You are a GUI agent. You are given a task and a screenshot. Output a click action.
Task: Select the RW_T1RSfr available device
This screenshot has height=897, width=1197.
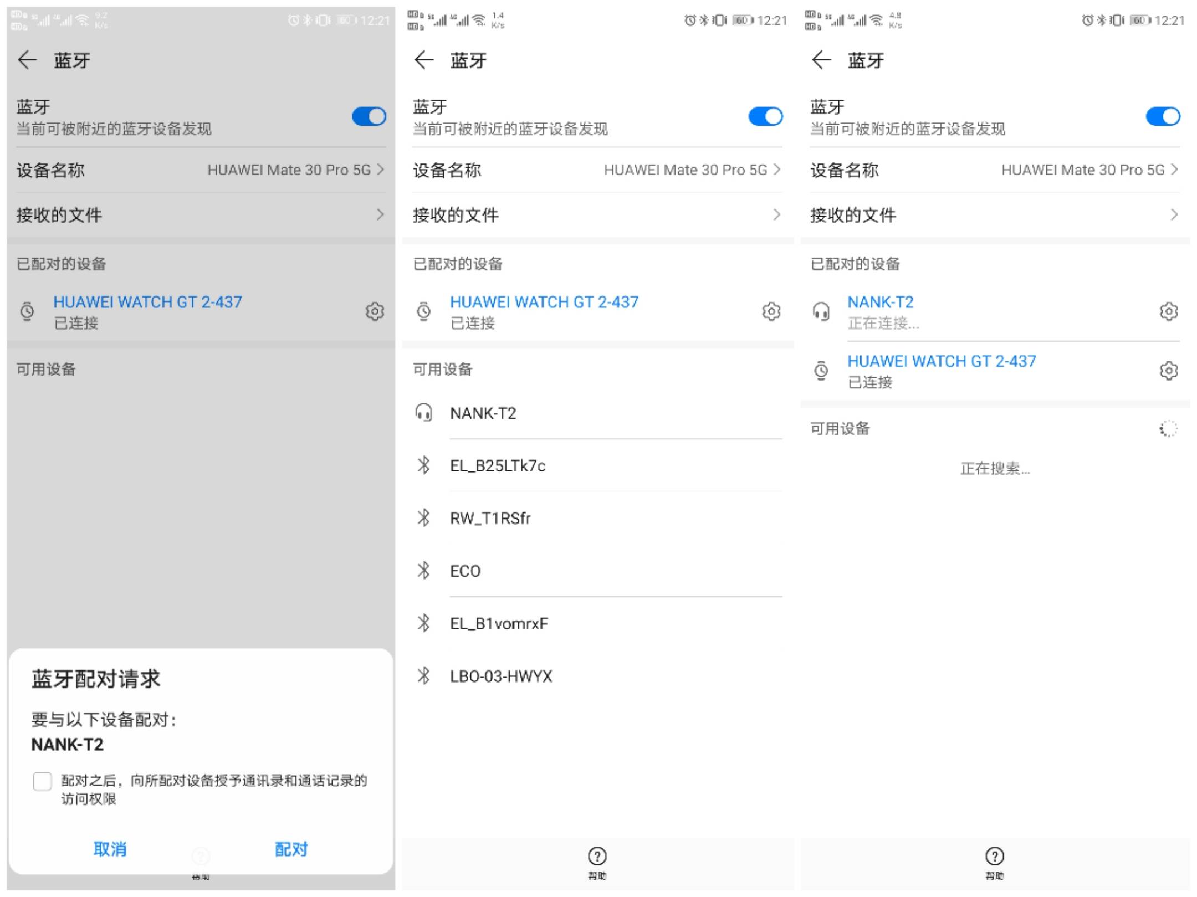[x=490, y=517]
